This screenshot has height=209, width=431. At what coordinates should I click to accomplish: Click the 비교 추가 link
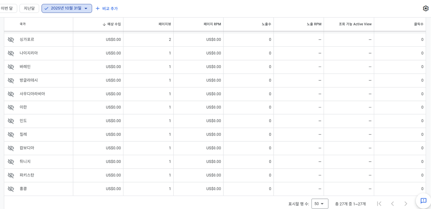pos(110,8)
